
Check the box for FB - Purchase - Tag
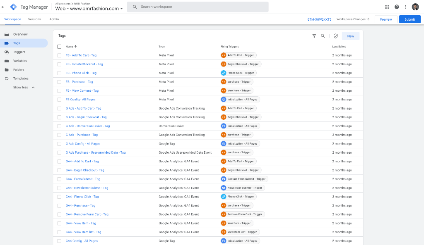[x=59, y=82]
